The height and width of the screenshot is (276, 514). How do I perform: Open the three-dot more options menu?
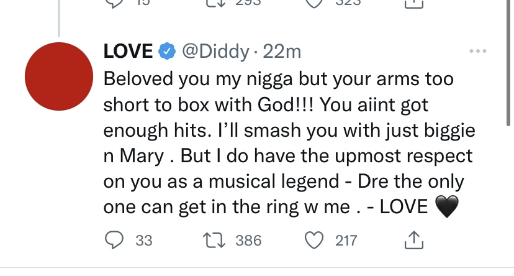coord(477,51)
